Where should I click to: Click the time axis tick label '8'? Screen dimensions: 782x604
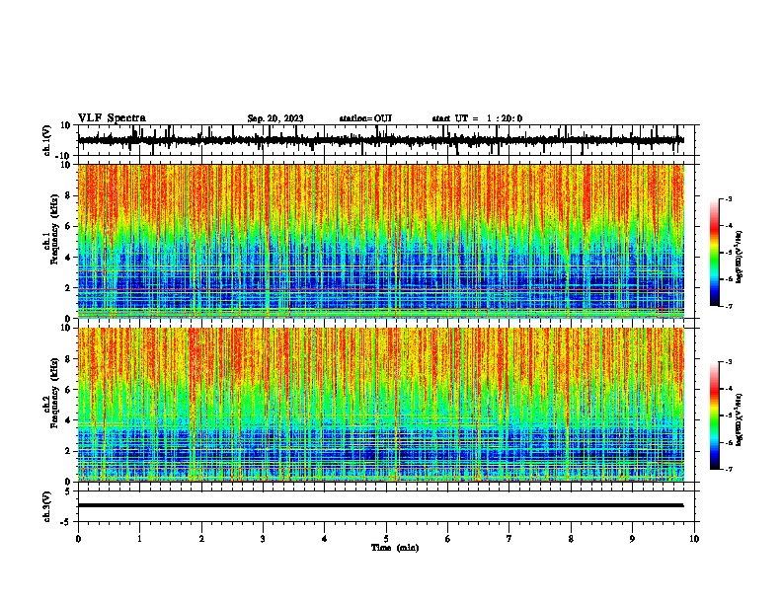tap(571, 539)
